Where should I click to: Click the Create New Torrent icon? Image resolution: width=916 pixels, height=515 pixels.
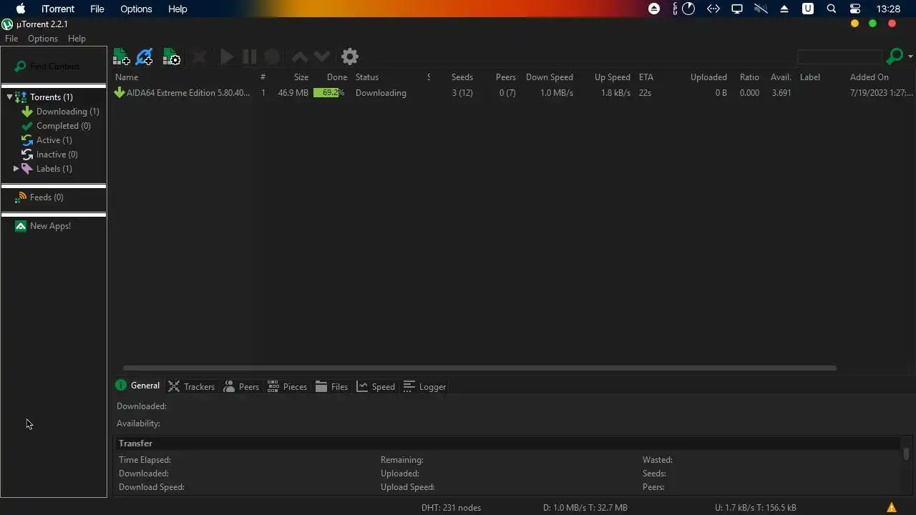[x=171, y=57]
